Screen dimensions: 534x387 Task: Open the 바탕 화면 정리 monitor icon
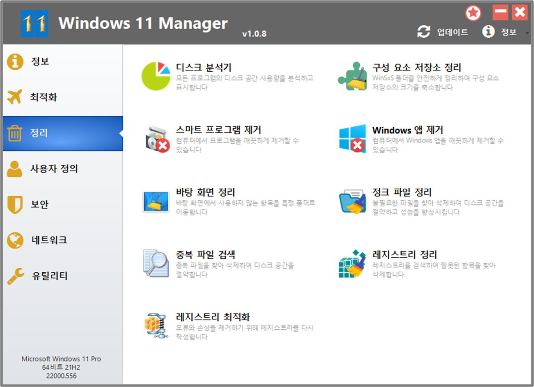click(x=156, y=201)
